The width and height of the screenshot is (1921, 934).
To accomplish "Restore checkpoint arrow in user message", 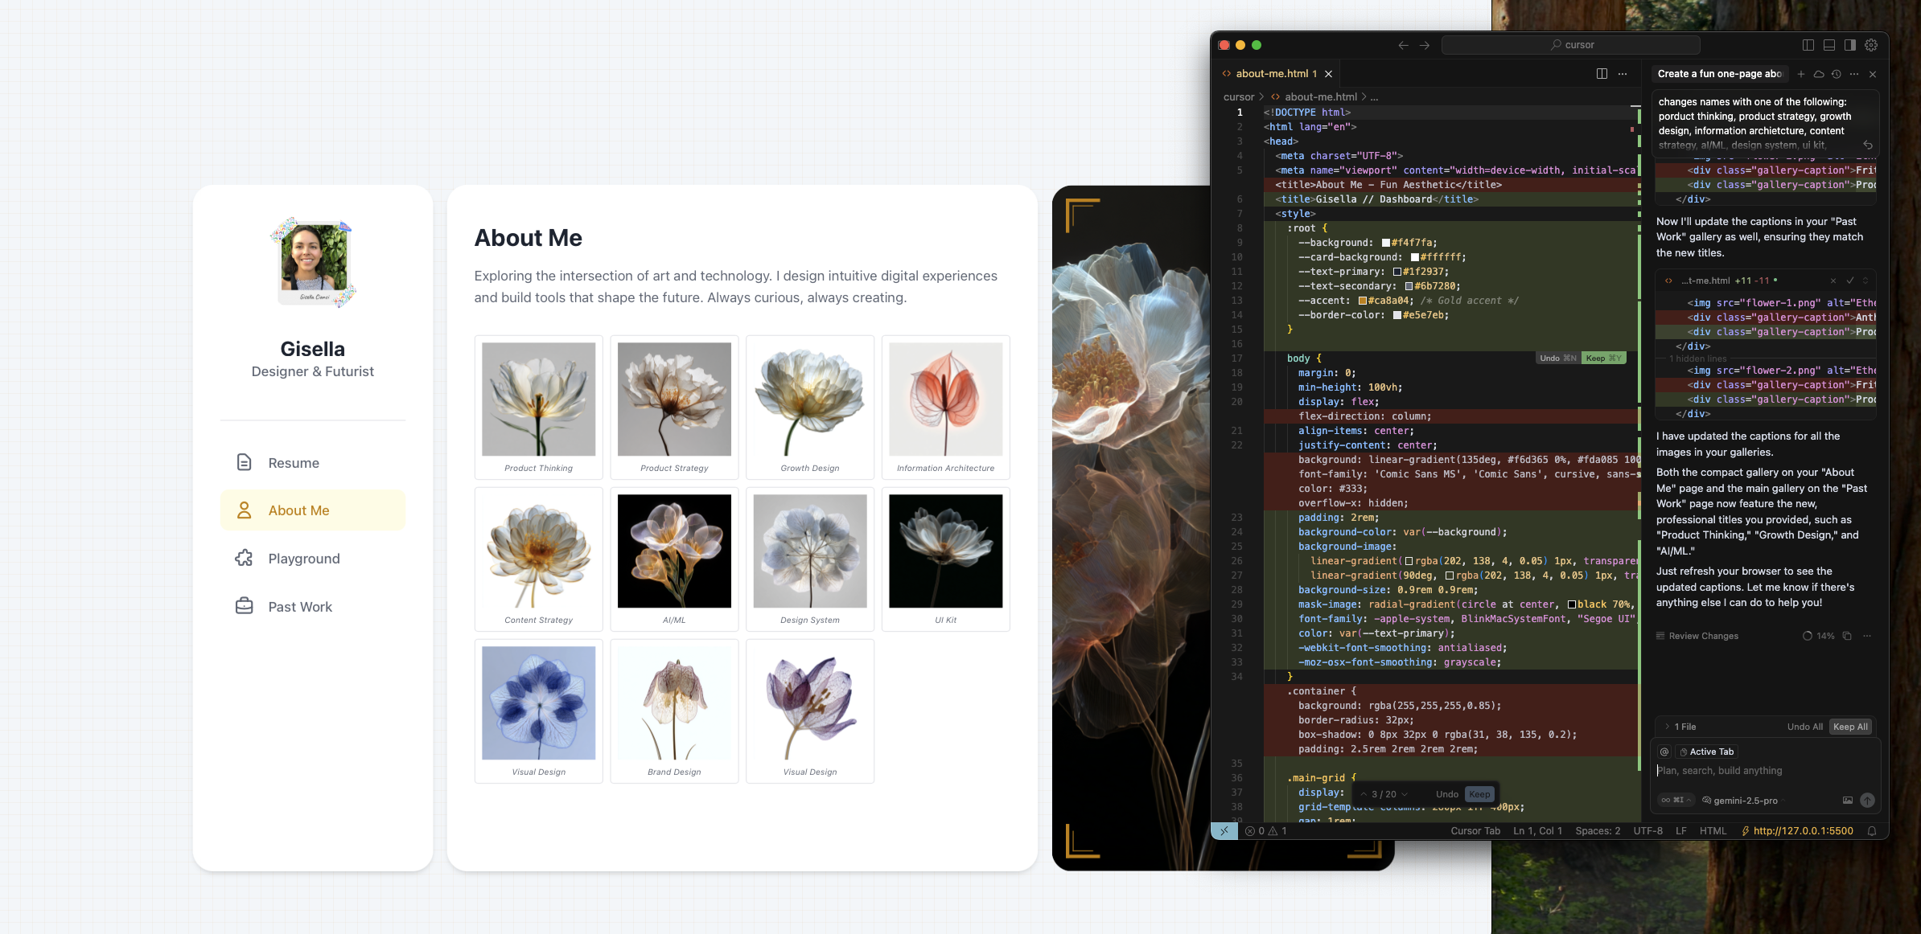I will tap(1868, 145).
